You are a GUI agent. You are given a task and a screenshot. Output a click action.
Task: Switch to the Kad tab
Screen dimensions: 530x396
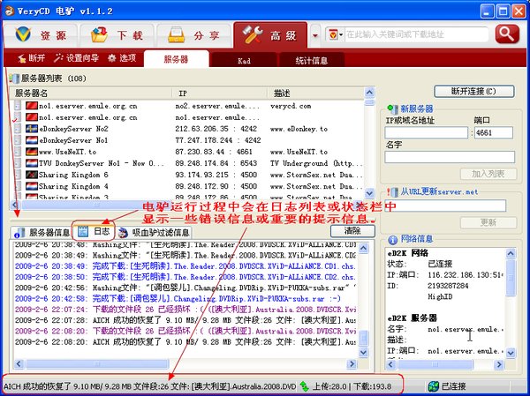click(244, 61)
